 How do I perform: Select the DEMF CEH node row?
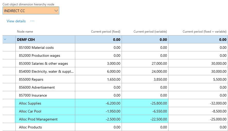(x=26, y=40)
